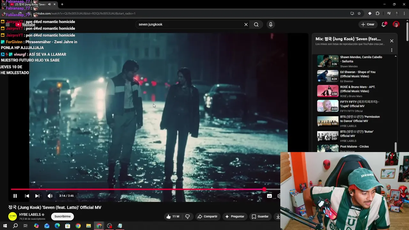Open the HYBE LABELS channel name link
The image size is (409, 230).
tap(30, 215)
